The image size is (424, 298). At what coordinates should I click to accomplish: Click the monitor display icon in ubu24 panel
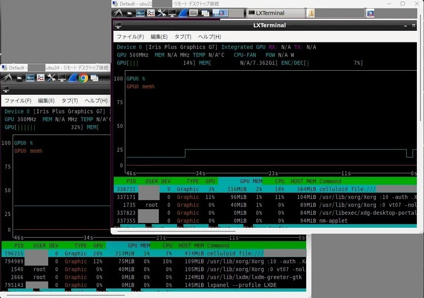click(x=62, y=78)
